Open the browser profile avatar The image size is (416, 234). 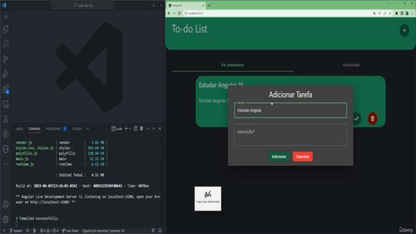407,13
